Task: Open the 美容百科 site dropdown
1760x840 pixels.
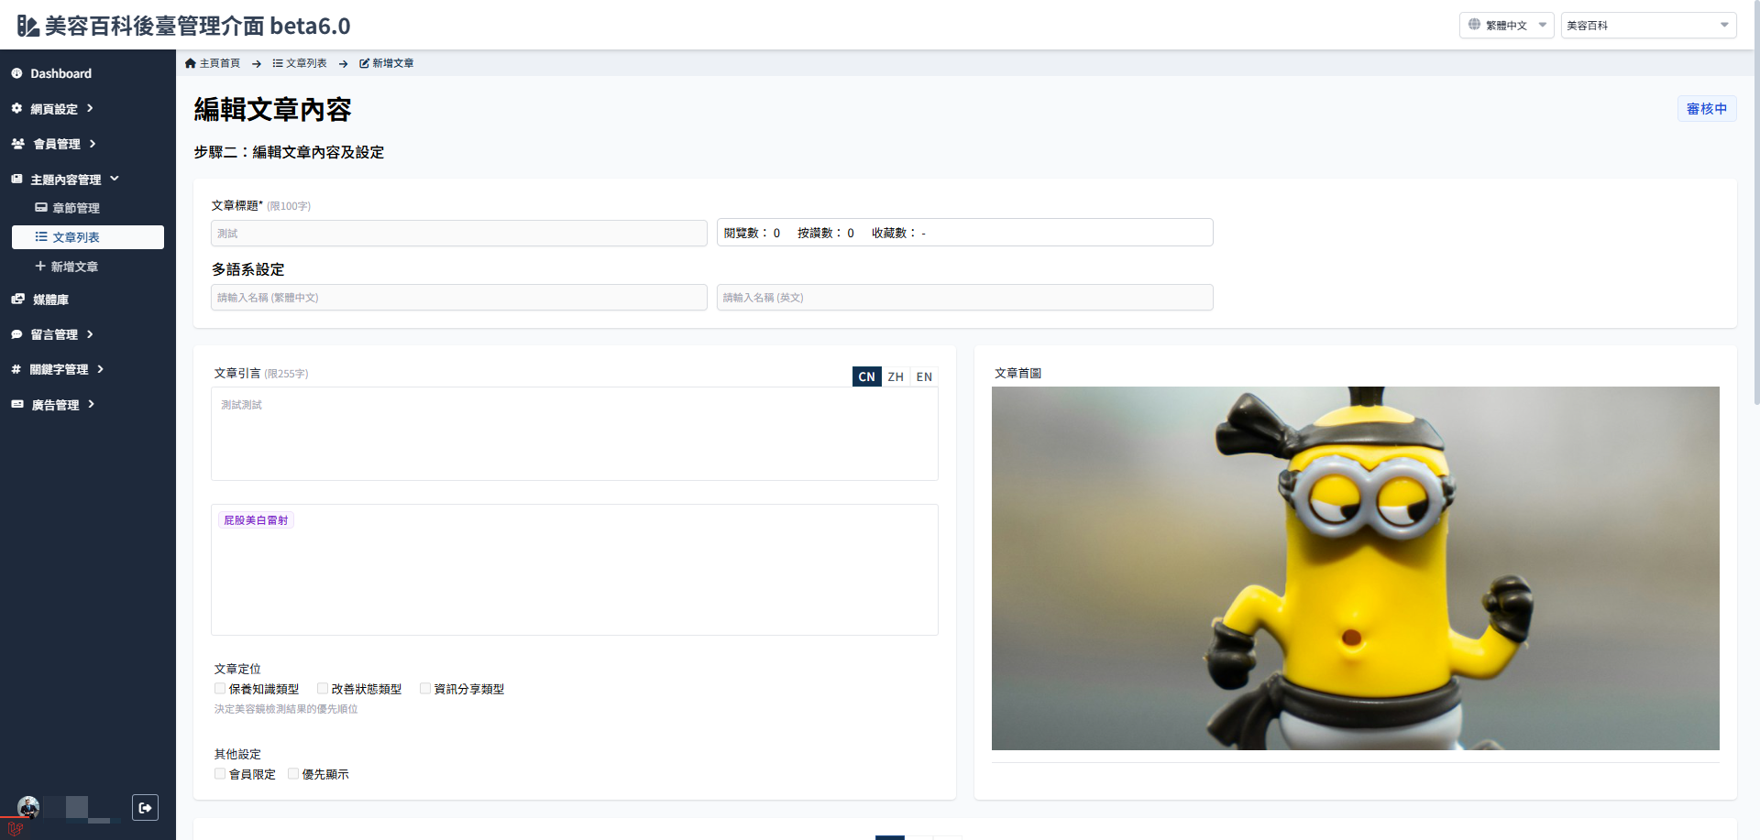Action: [1648, 26]
